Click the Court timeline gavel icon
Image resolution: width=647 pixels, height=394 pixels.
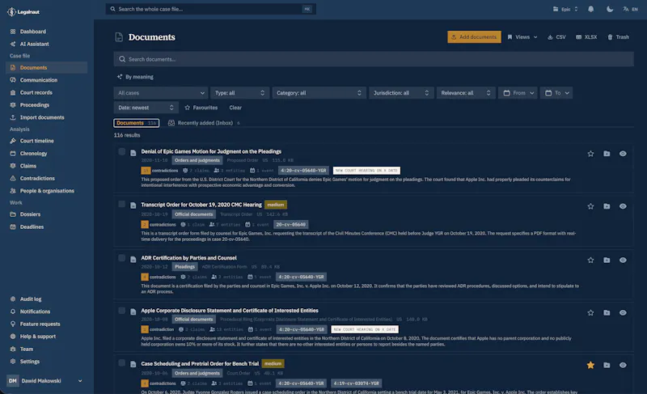13,141
